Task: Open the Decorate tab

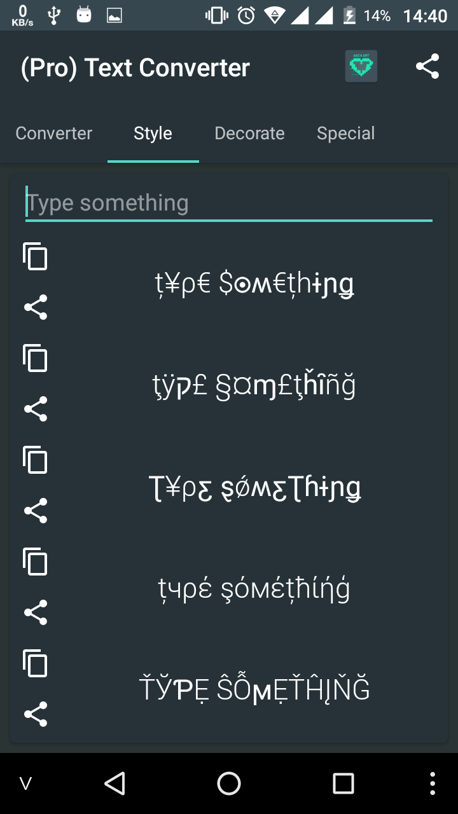Action: click(249, 134)
